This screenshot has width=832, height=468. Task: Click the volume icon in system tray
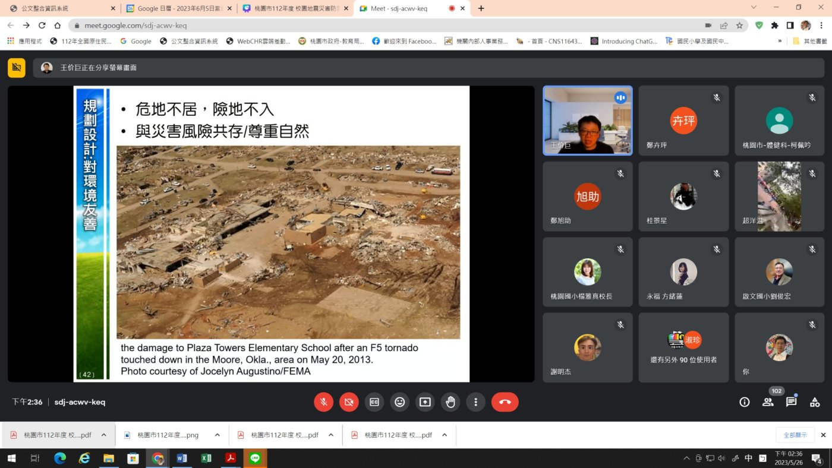pos(721,458)
